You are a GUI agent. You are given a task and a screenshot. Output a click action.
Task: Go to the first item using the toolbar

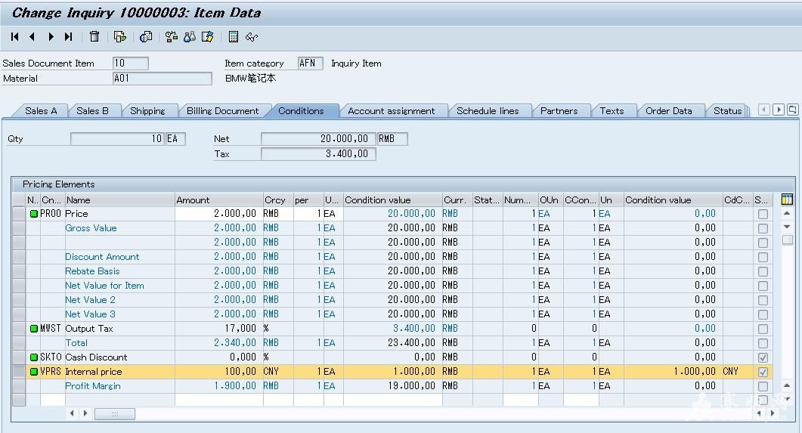(x=15, y=37)
